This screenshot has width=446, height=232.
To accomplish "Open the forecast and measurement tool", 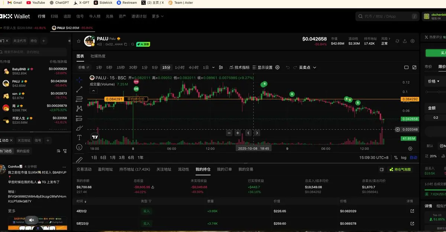I will 79,118.
